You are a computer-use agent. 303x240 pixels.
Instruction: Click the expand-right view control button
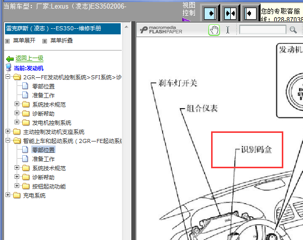[x=210, y=13]
